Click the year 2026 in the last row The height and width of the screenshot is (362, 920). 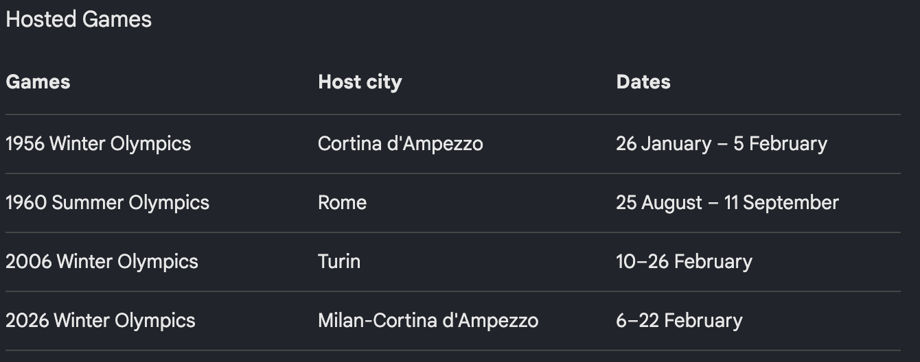click(27, 321)
